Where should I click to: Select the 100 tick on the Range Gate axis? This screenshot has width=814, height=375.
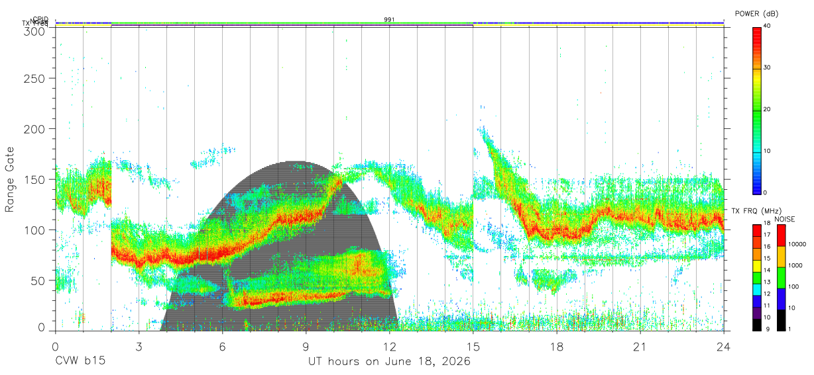click(x=36, y=230)
